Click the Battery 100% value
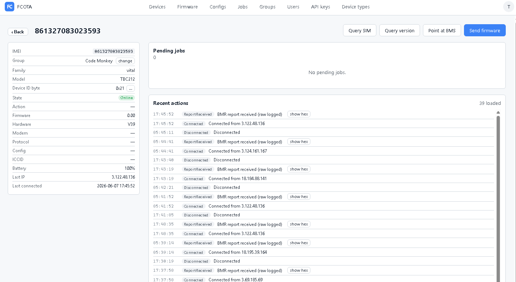 130,168
